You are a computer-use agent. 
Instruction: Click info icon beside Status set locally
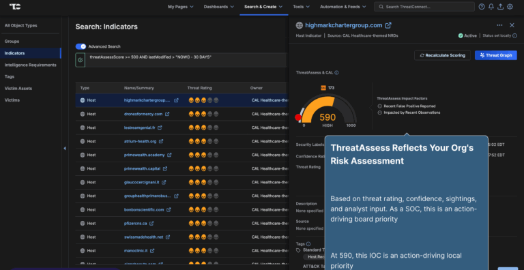pyautogui.click(x=514, y=35)
